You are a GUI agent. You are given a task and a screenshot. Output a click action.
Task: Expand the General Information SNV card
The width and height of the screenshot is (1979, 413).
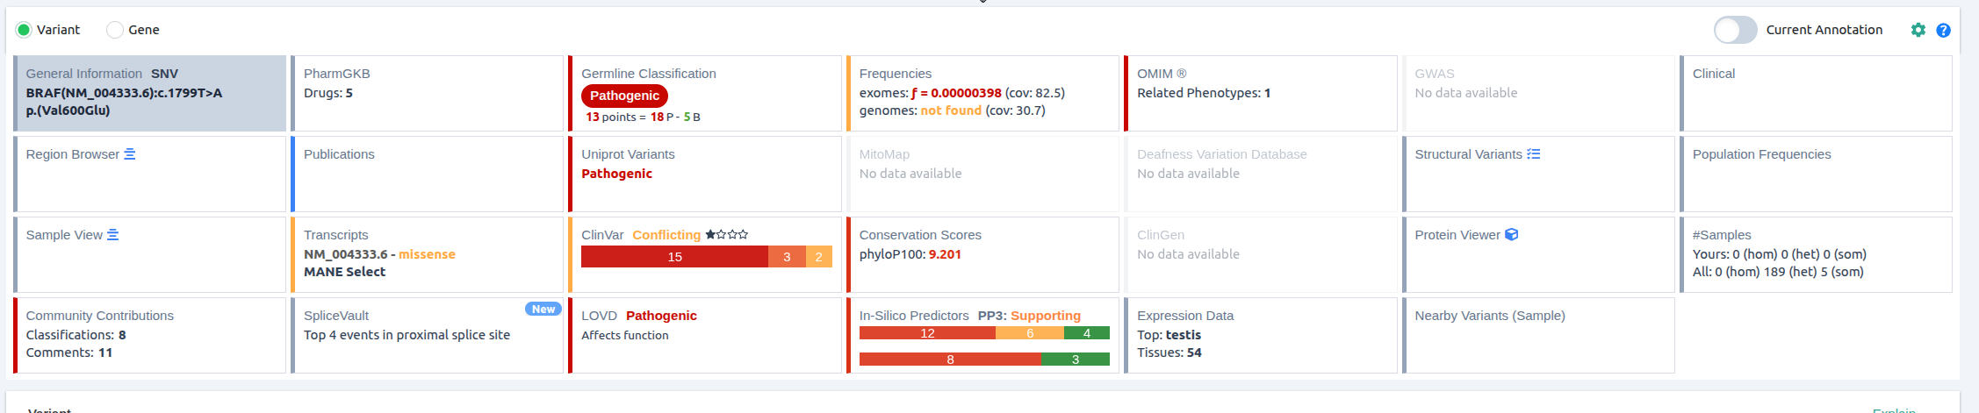point(150,94)
